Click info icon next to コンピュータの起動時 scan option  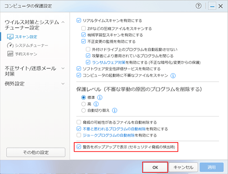tap(173, 76)
